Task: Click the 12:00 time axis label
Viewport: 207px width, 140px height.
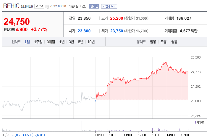Action: tap(142, 135)
